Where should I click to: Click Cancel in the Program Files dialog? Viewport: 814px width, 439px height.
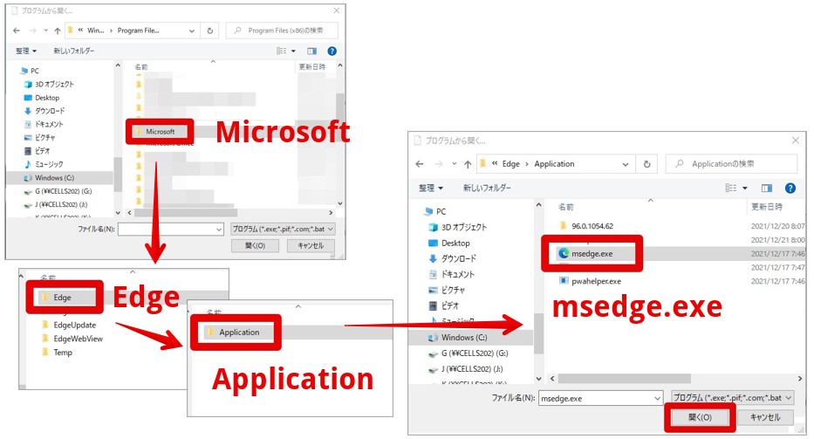point(311,245)
